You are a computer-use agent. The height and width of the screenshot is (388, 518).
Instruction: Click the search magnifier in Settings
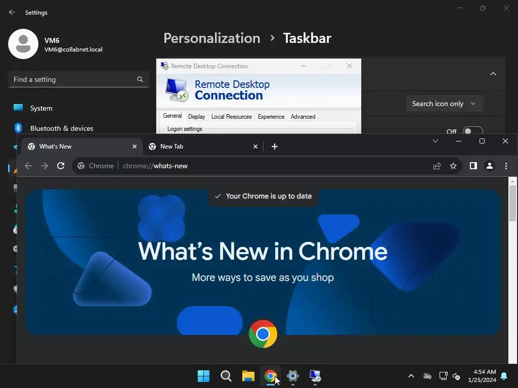140,79
